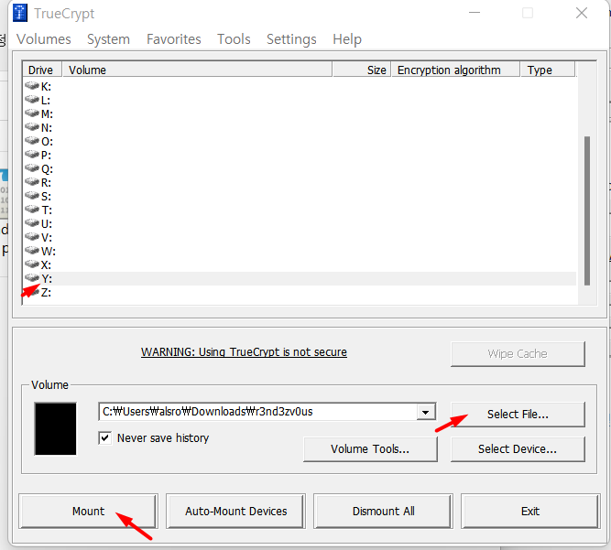The width and height of the screenshot is (611, 550).
Task: Click the TrueCrypt app icon in title bar
Action: tap(20, 13)
